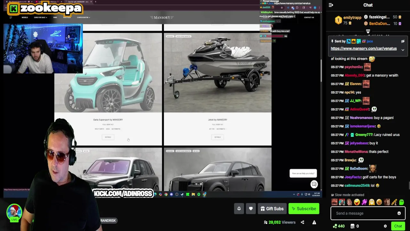Image resolution: width=410 pixels, height=231 pixels.
Task: Share the stream using share icon
Action: pyautogui.click(x=302, y=222)
